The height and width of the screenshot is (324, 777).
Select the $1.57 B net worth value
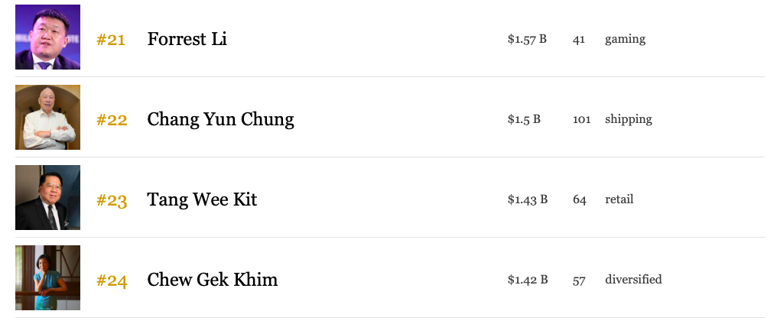coord(527,39)
